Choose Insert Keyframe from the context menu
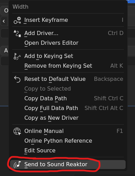 tap(68, 20)
